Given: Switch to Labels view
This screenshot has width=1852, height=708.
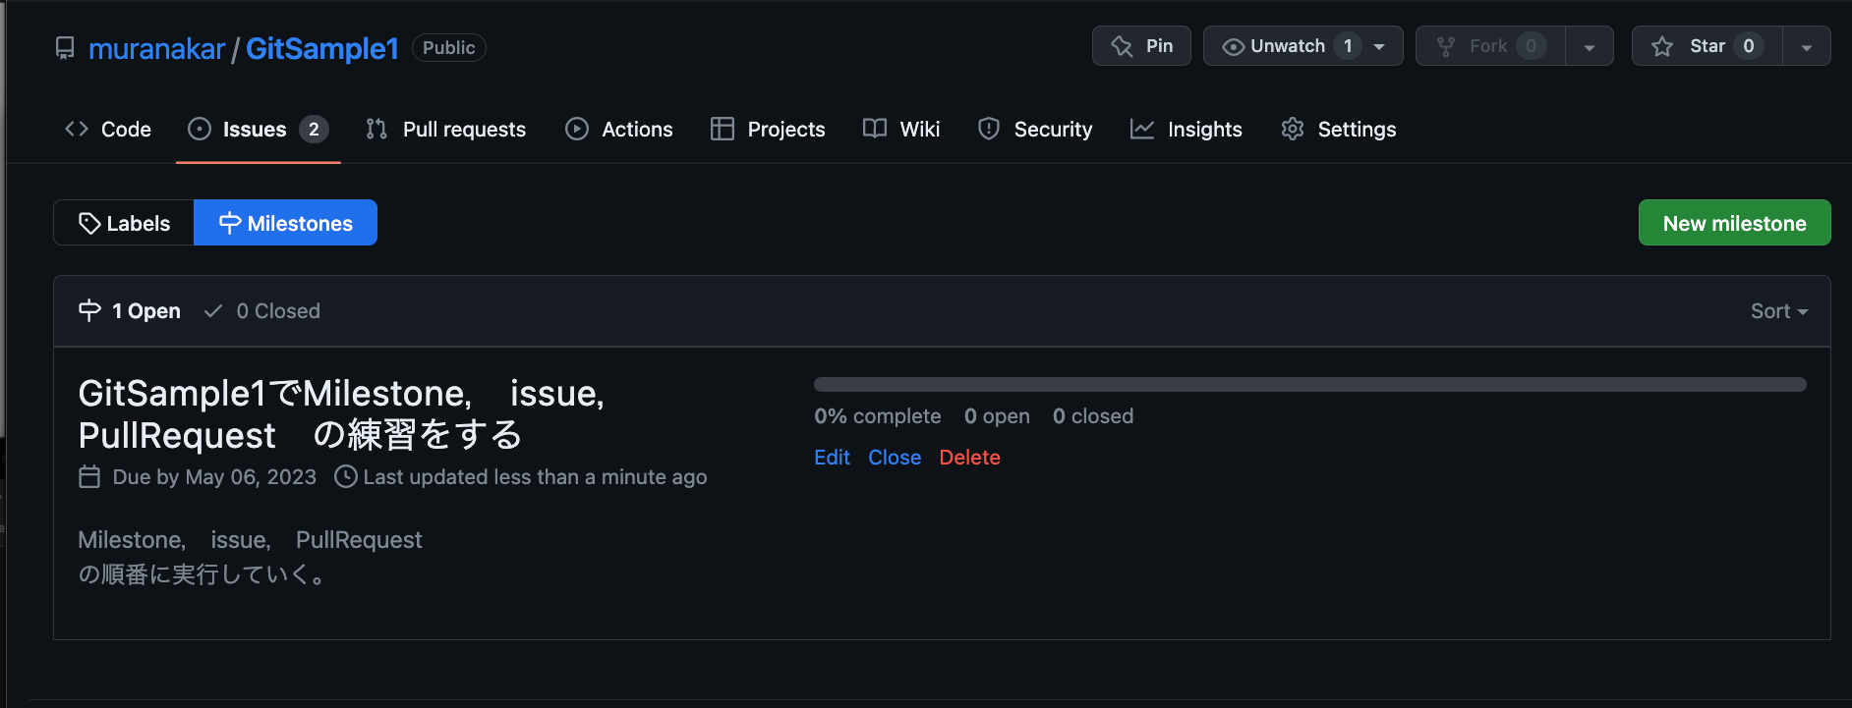Looking at the screenshot, I should [x=124, y=223].
